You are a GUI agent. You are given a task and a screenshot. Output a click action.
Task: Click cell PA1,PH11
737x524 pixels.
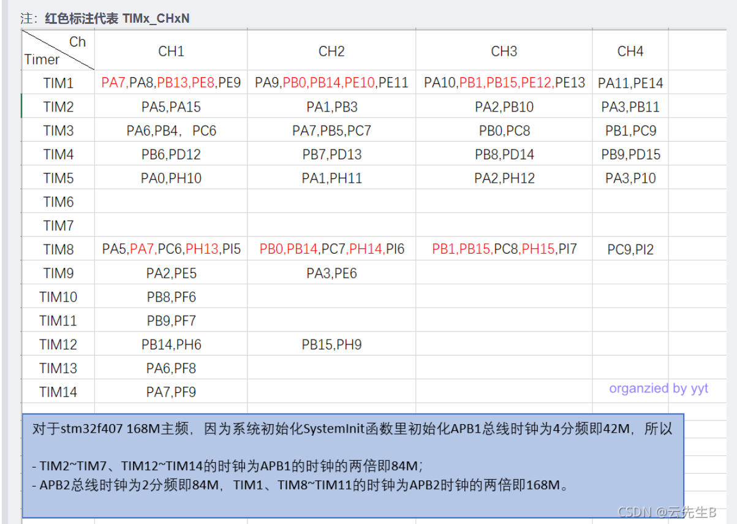pyautogui.click(x=331, y=178)
